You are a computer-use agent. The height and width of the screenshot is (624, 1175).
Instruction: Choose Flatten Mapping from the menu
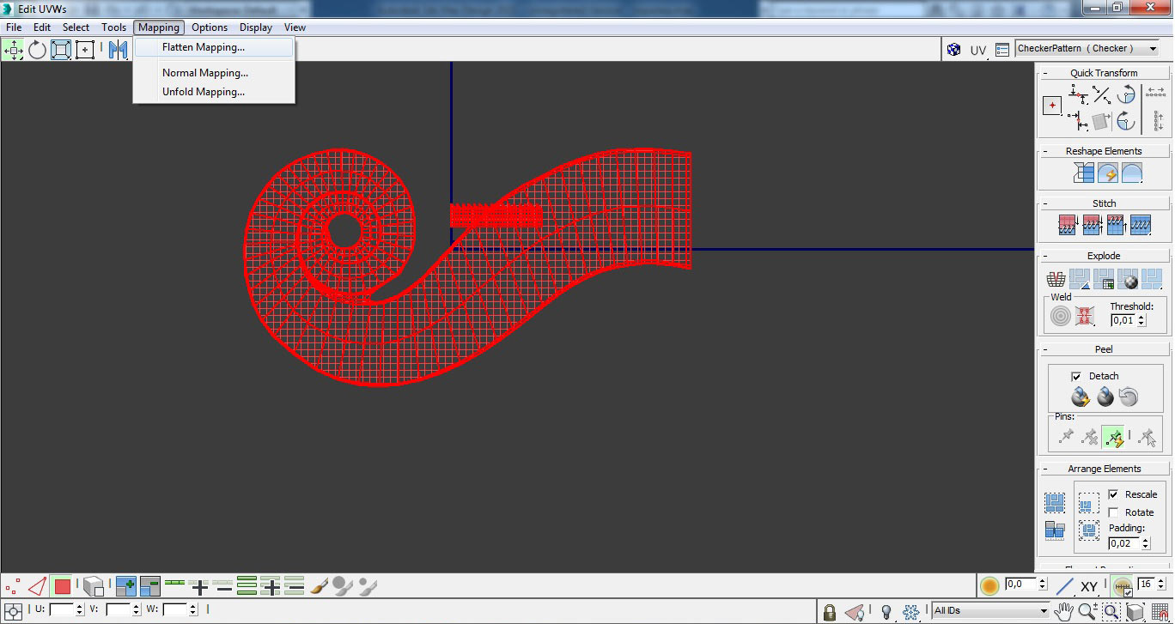204,47
